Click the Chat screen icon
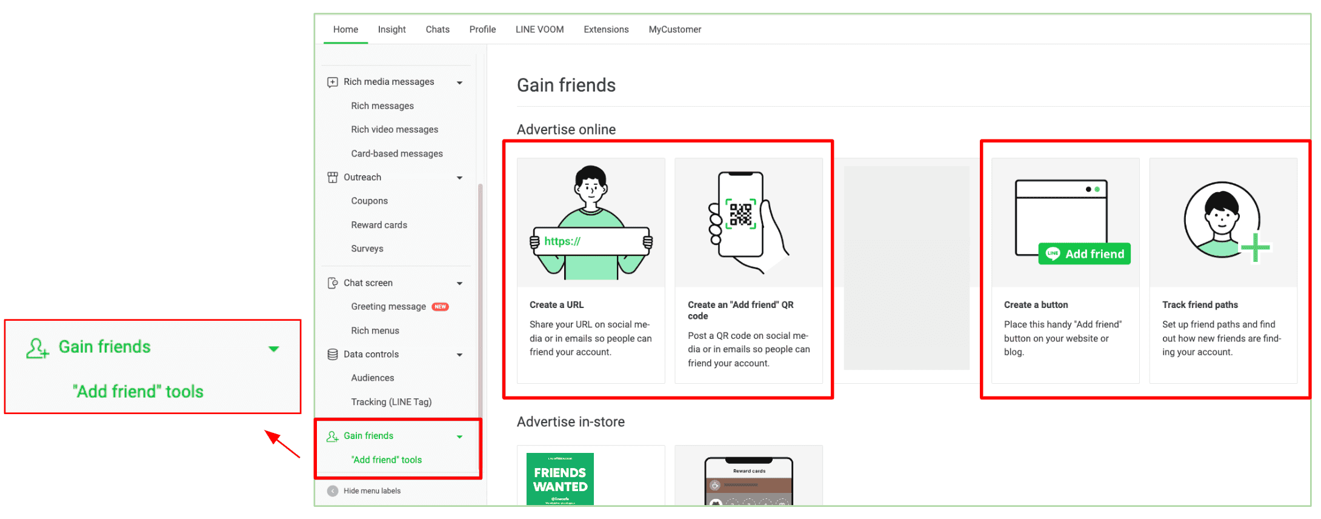 tap(333, 283)
